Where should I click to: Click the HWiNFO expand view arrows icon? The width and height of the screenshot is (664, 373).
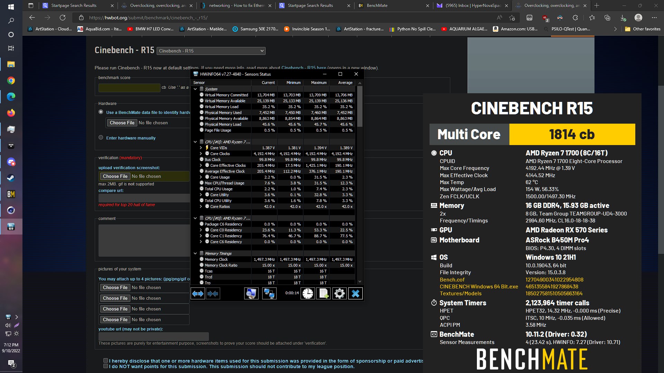tap(198, 294)
